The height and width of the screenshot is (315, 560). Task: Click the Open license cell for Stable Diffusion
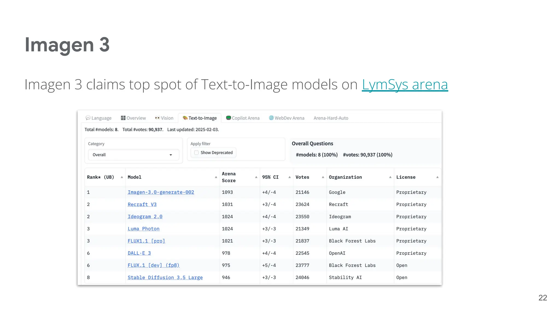pos(402,278)
